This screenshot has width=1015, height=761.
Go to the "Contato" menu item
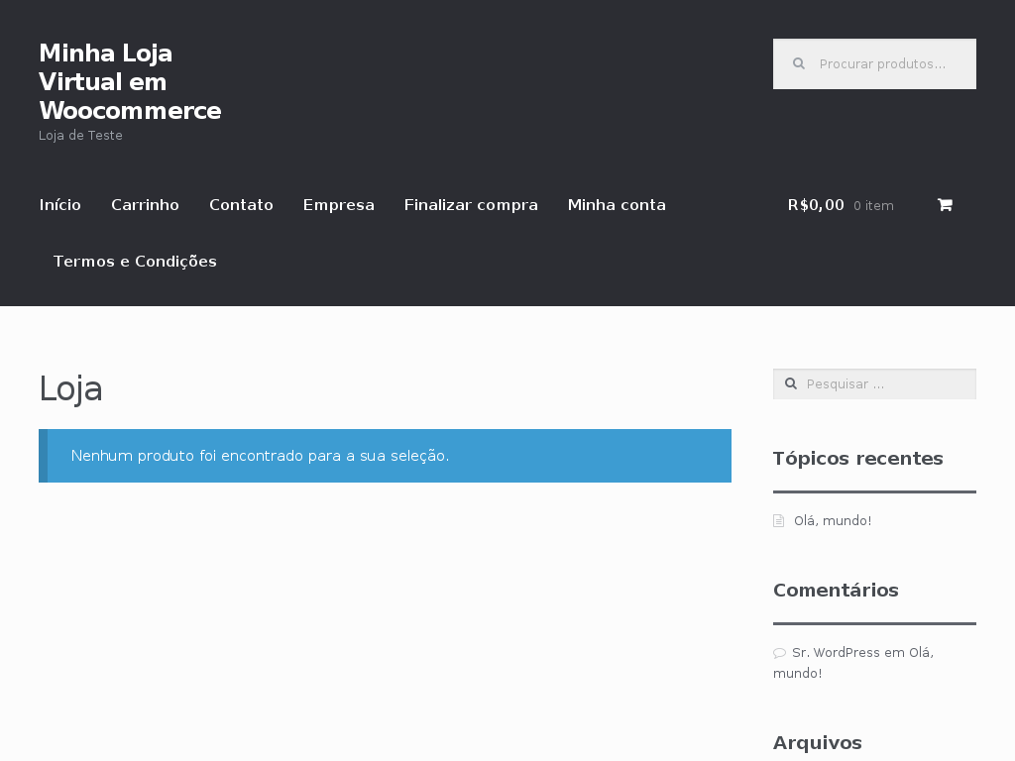coord(241,205)
